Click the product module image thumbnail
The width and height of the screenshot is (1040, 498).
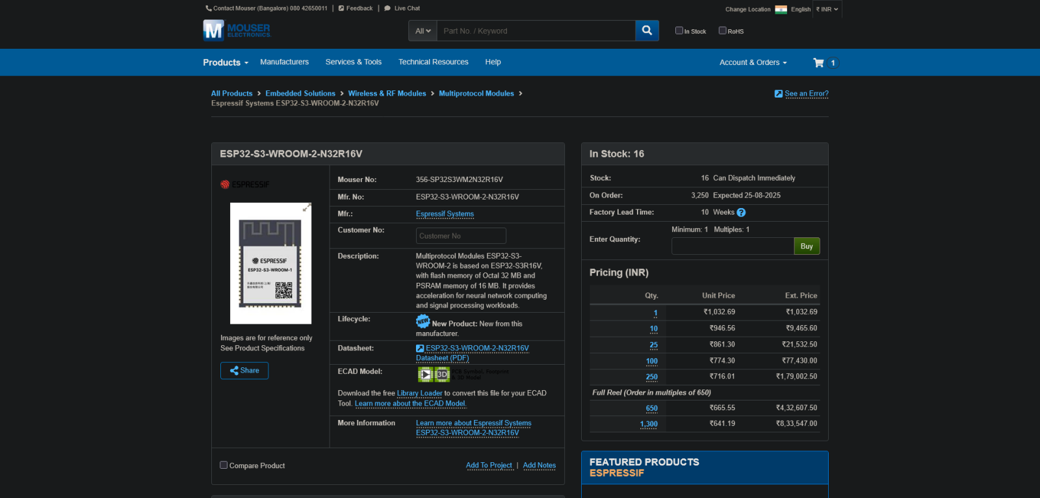coord(270,263)
